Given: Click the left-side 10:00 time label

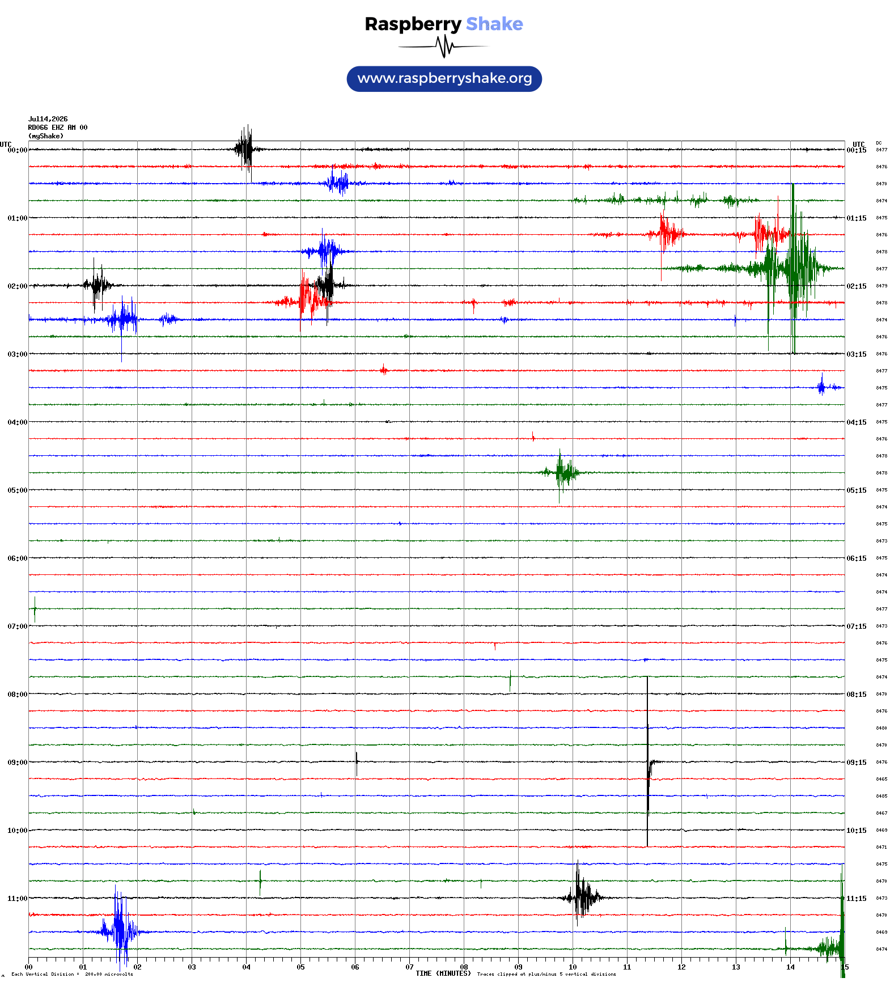Looking at the screenshot, I should click(18, 831).
